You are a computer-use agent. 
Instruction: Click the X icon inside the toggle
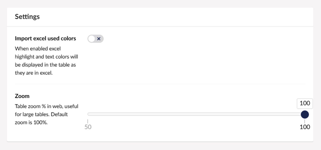[x=99, y=39]
